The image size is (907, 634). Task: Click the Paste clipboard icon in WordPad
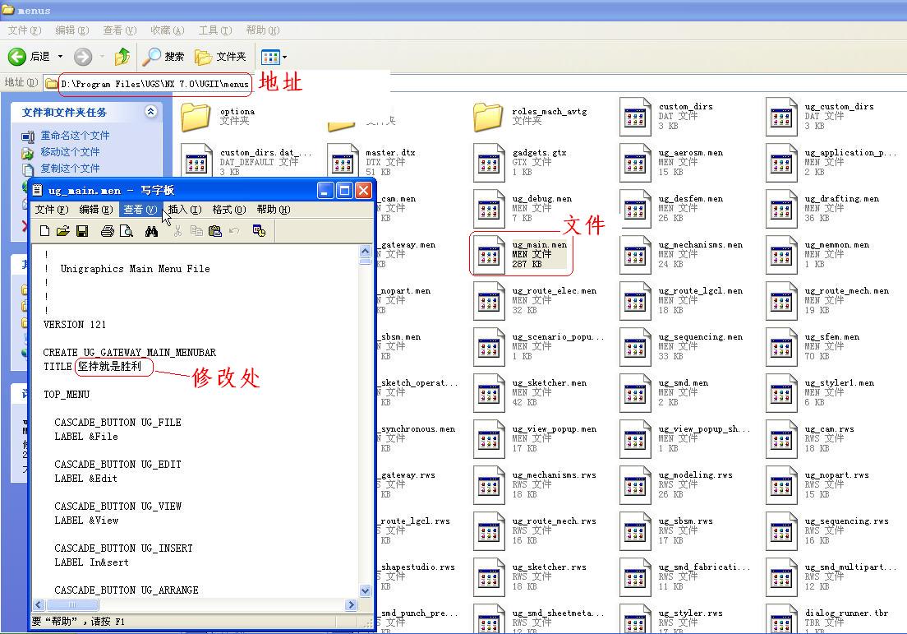click(215, 231)
